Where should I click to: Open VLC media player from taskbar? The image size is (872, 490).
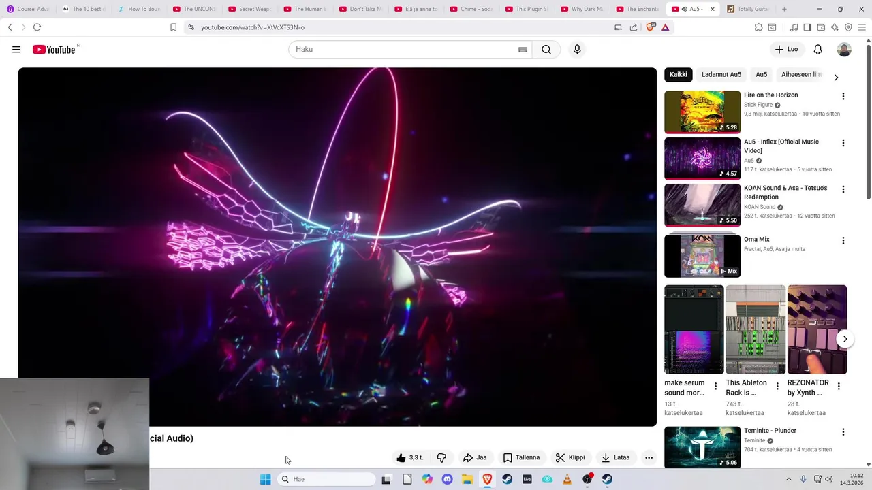(x=567, y=479)
